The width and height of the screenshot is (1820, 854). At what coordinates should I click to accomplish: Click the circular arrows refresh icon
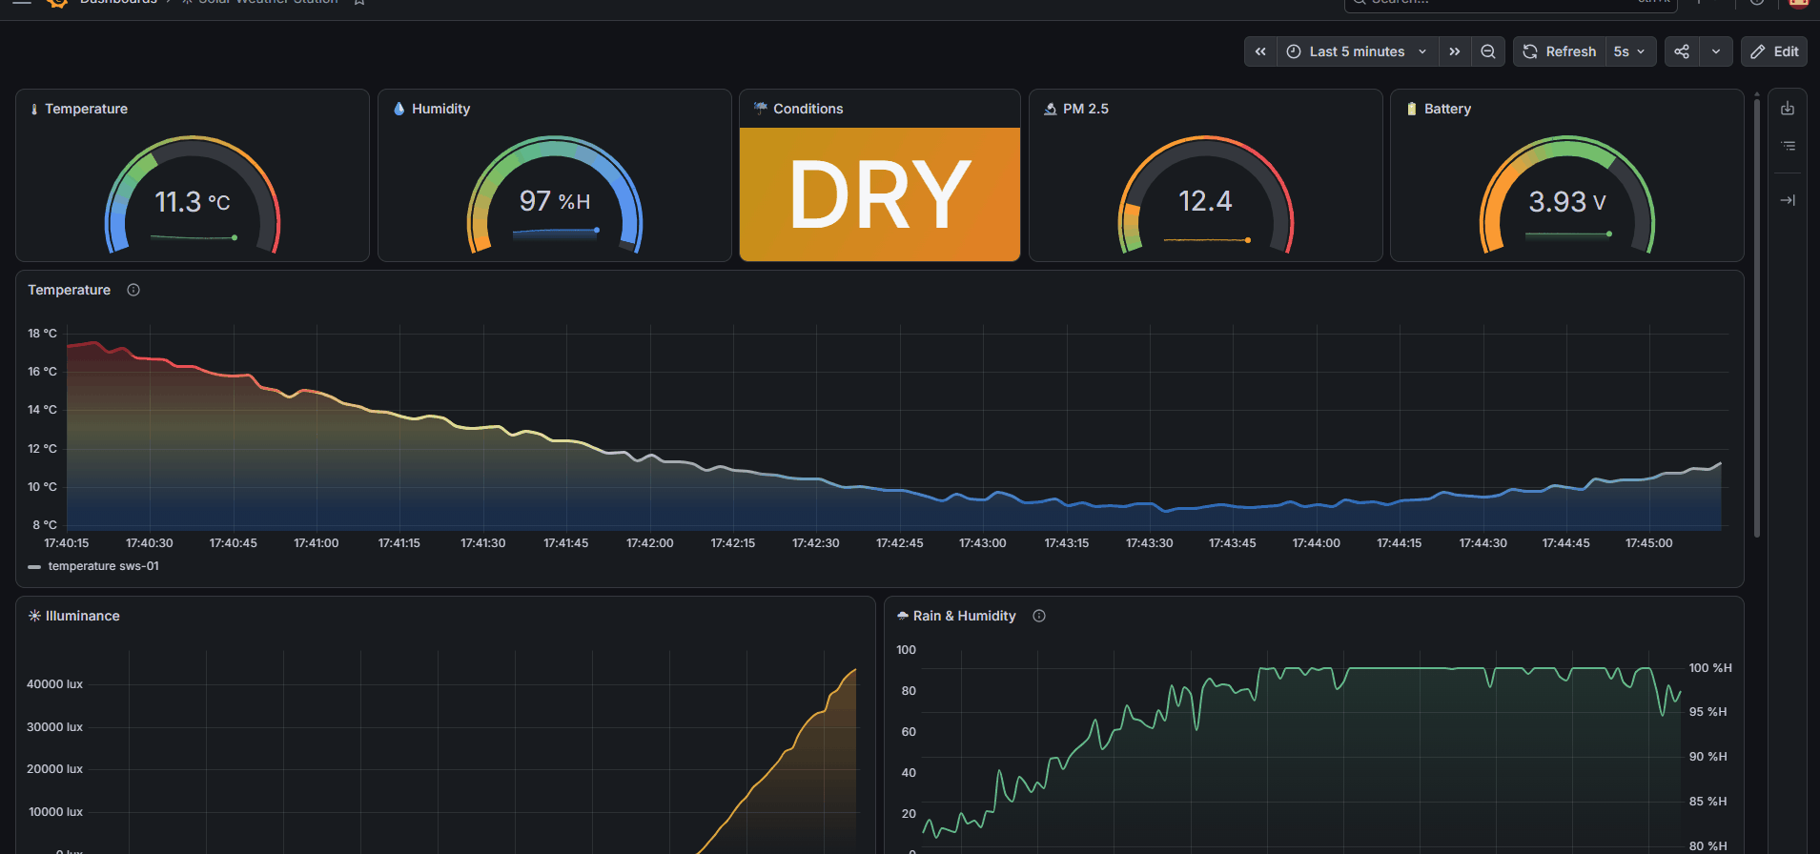[1530, 51]
